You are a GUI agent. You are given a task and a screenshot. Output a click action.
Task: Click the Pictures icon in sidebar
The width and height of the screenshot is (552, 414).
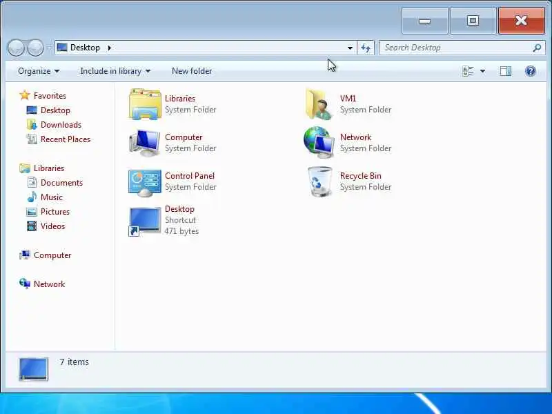[x=32, y=212]
